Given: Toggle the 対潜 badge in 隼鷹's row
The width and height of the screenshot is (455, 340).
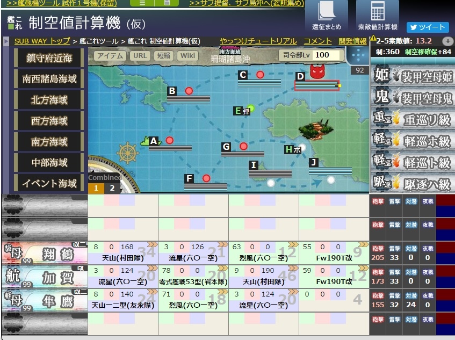Looking at the screenshot, I should coord(411,295).
